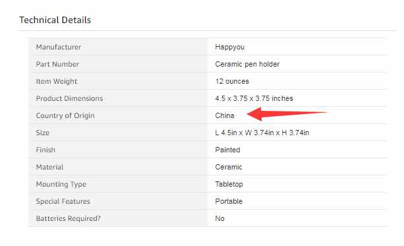Select the Tabletop mounting type value
Viewport: 404px width, 246px height.
(229, 185)
